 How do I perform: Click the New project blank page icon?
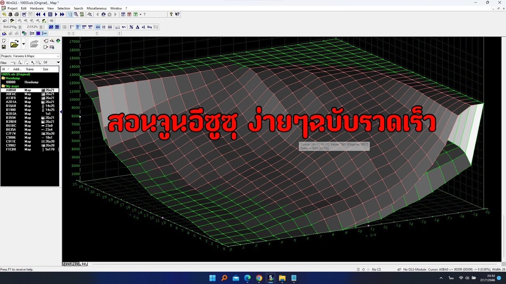[4, 41]
